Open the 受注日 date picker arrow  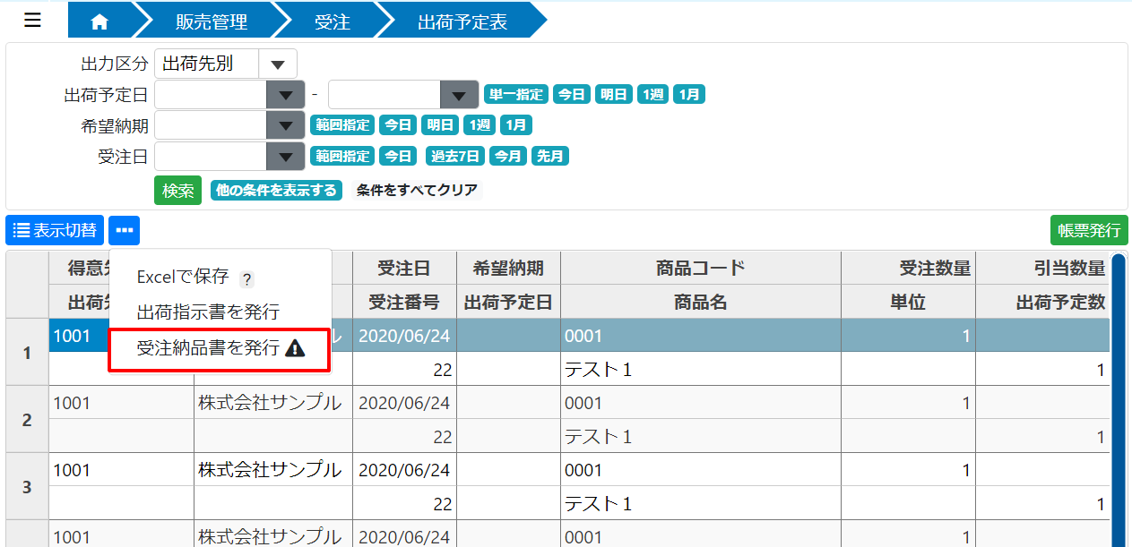286,157
